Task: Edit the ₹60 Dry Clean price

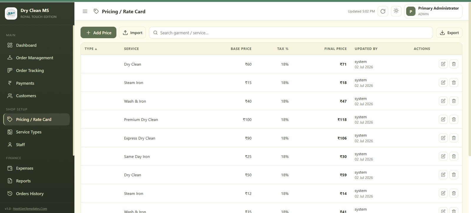Action: point(443,64)
